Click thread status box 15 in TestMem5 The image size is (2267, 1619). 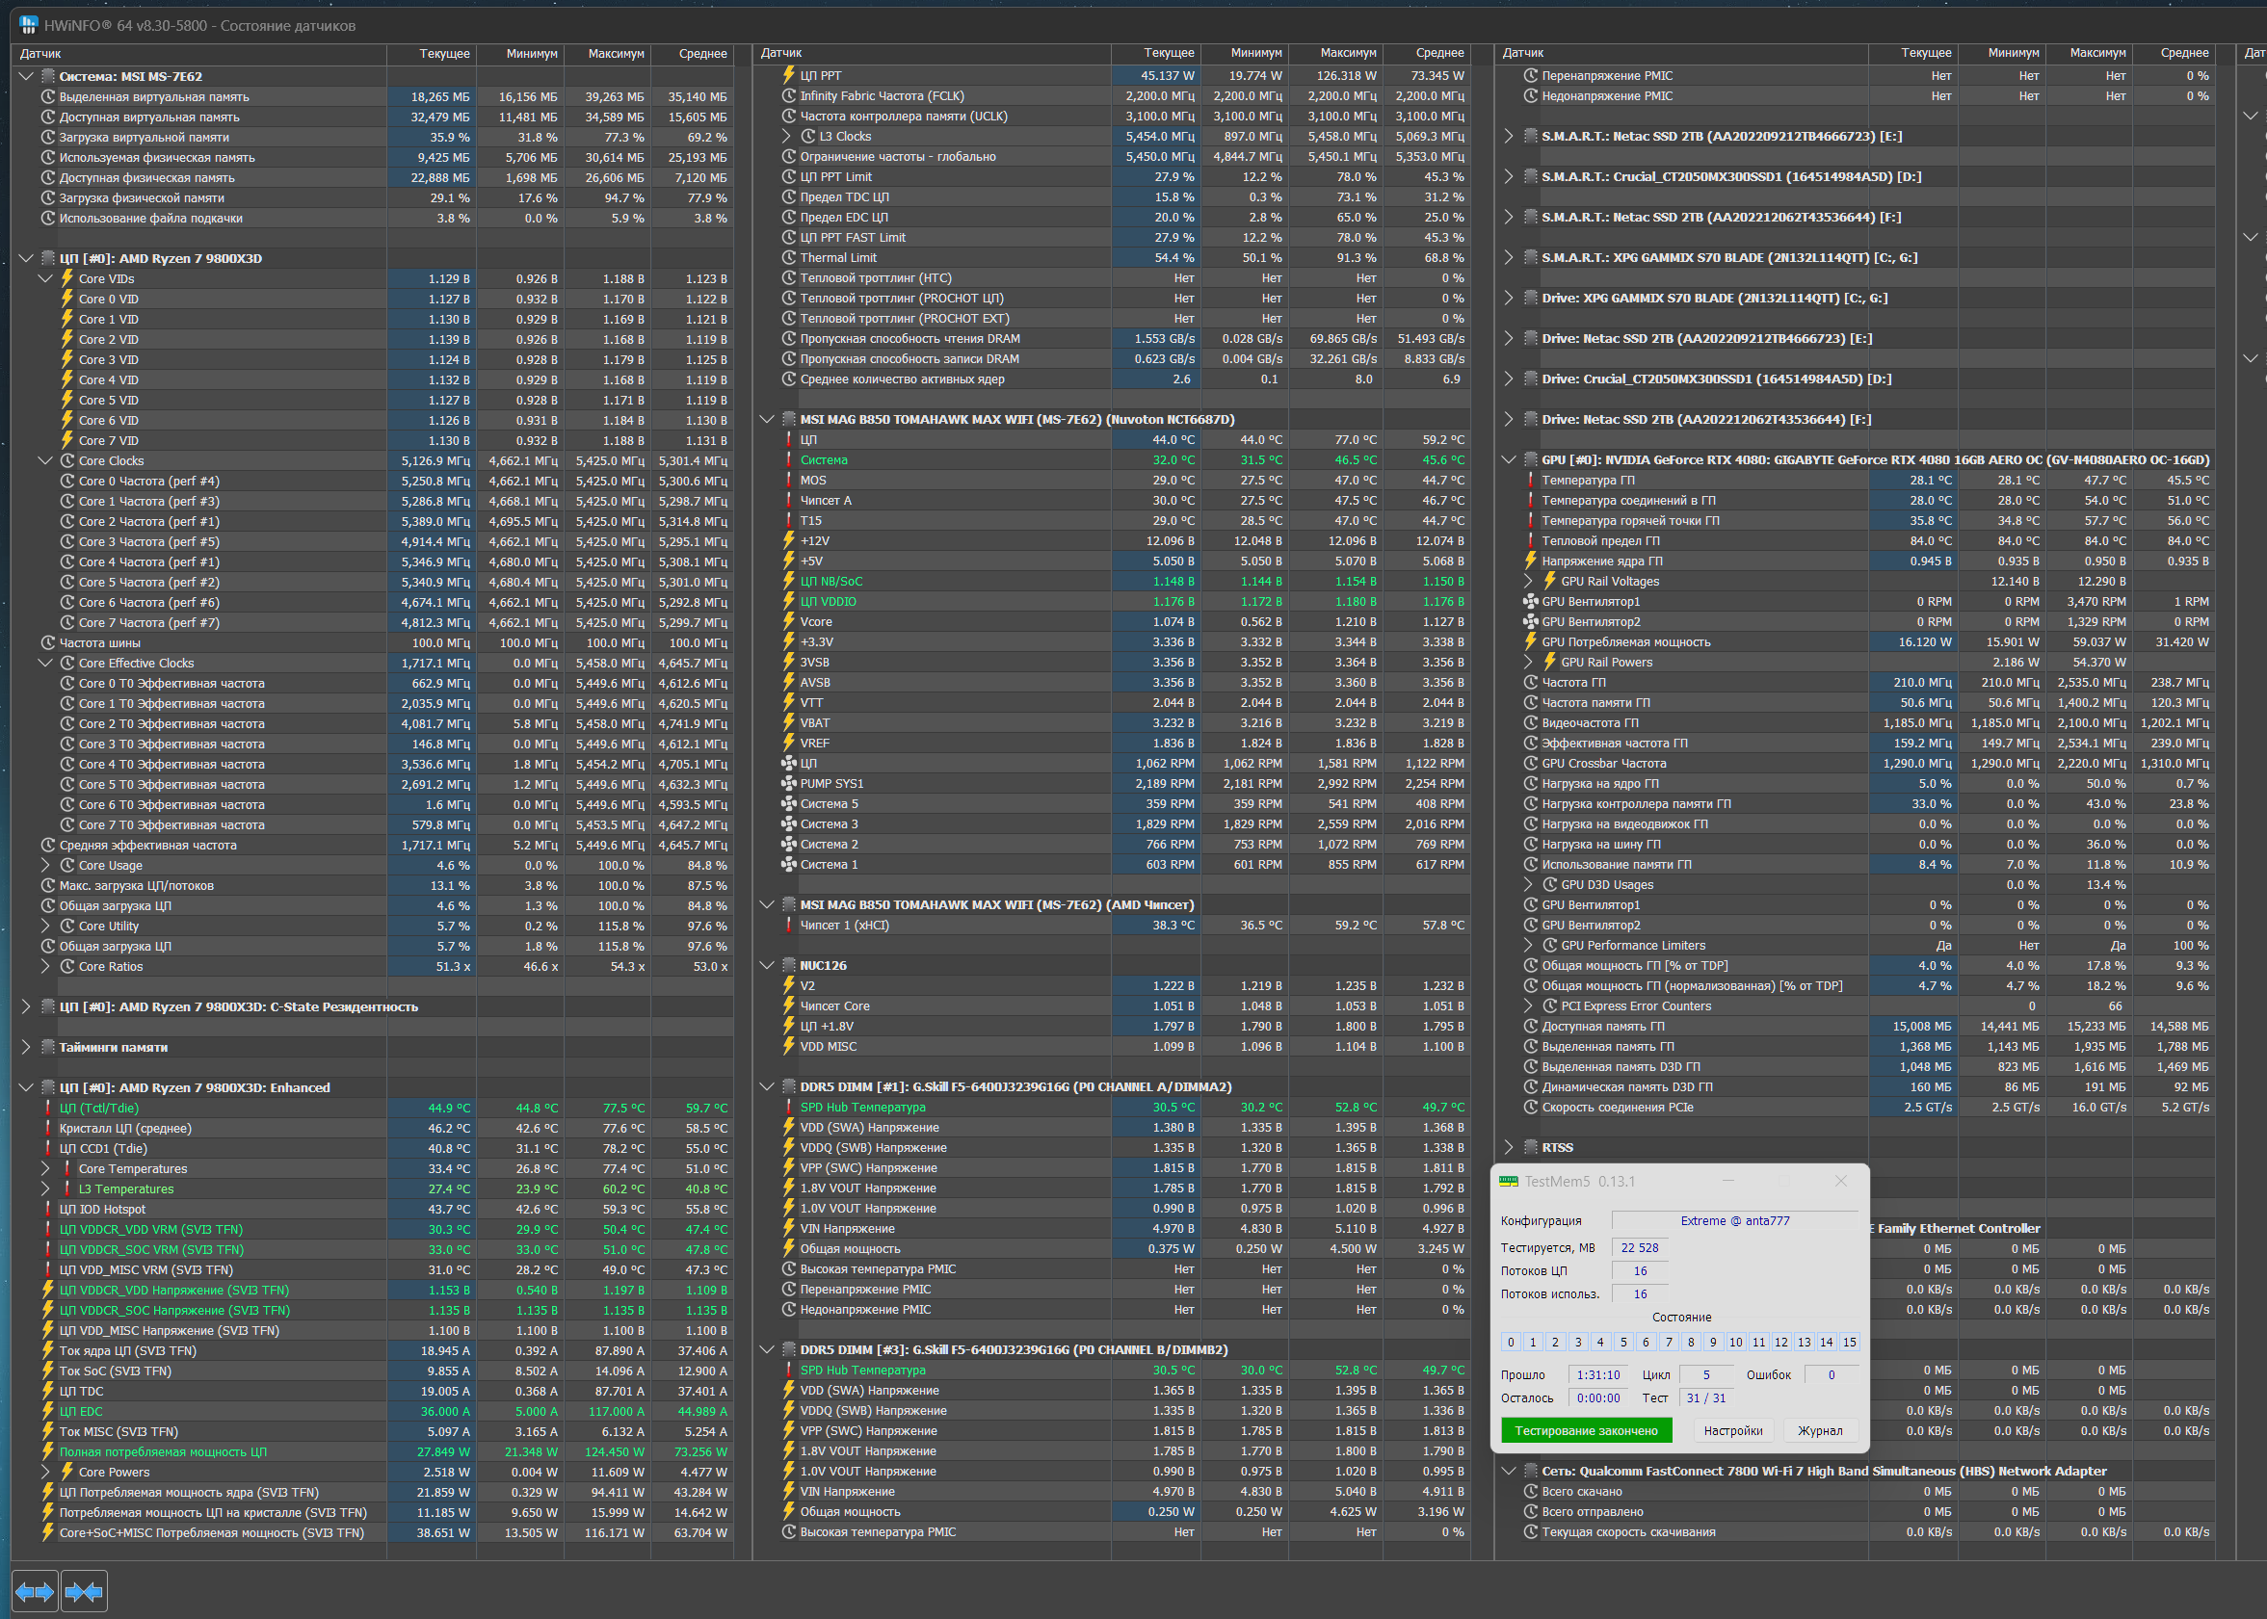[x=1848, y=1342]
